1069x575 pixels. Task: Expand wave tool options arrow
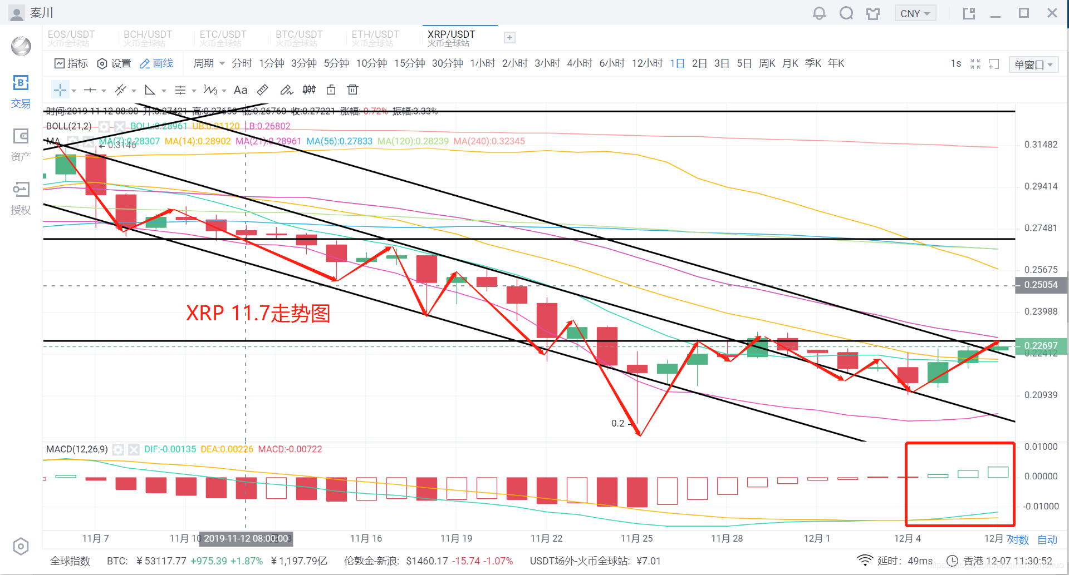pos(224,91)
